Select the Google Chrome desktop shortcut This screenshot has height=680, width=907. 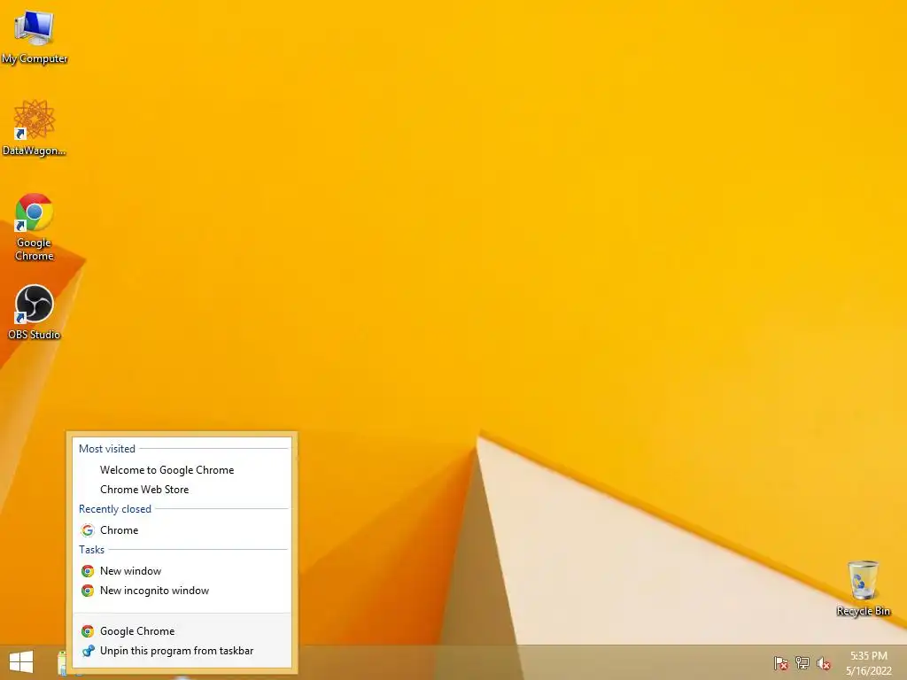pyautogui.click(x=35, y=227)
